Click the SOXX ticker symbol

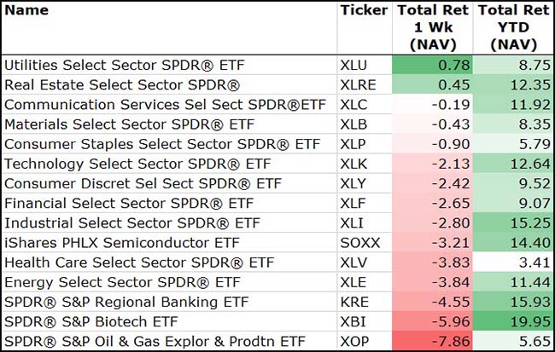(359, 243)
